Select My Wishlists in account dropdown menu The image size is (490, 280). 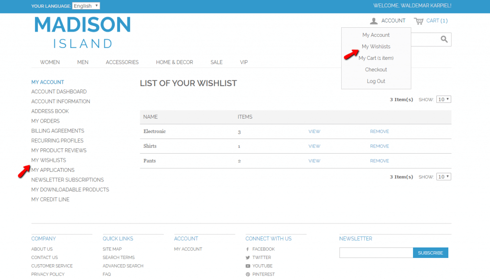point(376,47)
